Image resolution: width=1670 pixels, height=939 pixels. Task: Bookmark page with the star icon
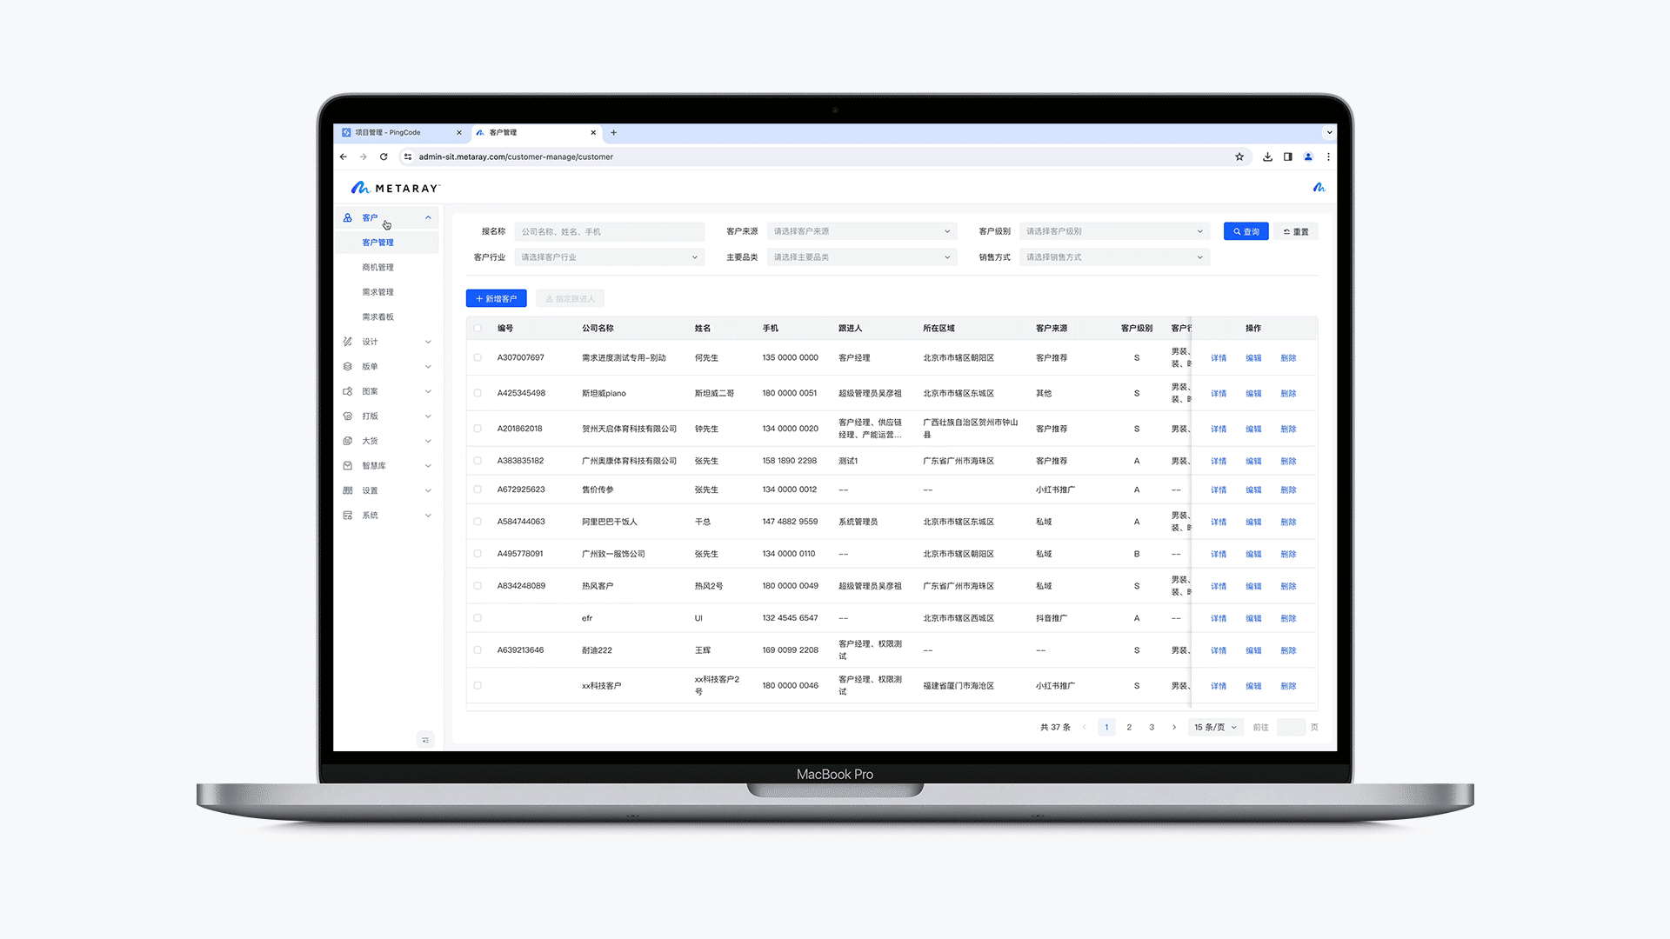click(1239, 156)
